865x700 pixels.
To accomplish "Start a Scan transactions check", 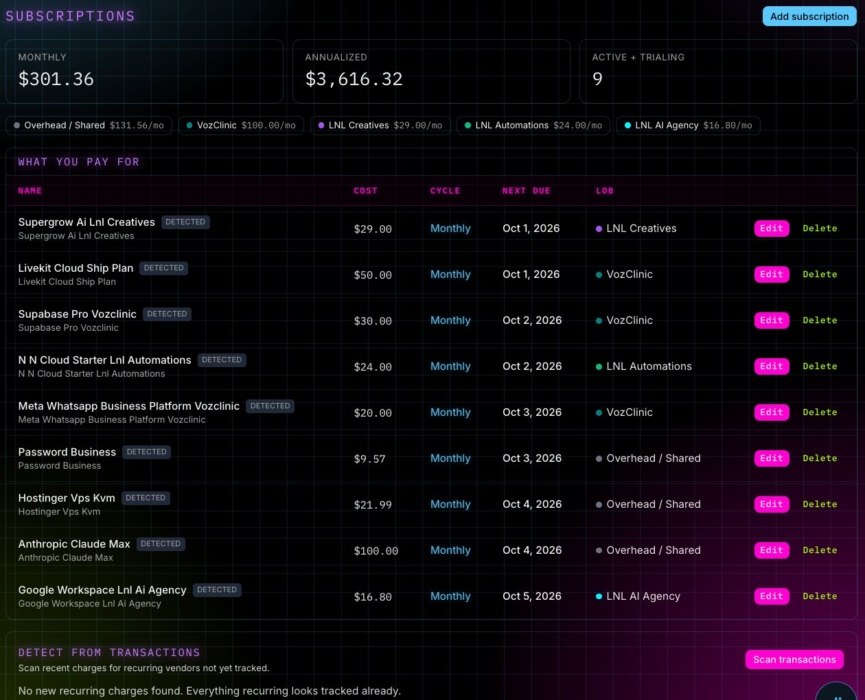I will pos(794,660).
